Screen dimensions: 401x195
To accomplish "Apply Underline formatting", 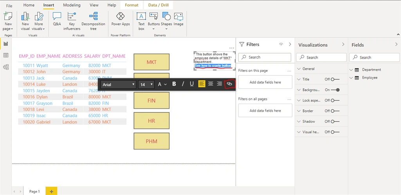I will [191, 84].
